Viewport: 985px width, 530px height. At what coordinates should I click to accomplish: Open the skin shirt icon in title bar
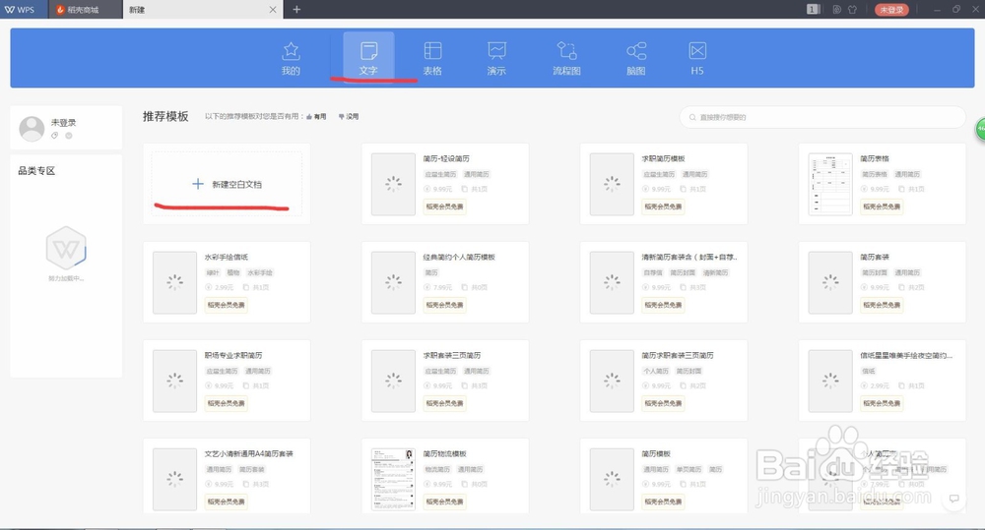(x=852, y=10)
